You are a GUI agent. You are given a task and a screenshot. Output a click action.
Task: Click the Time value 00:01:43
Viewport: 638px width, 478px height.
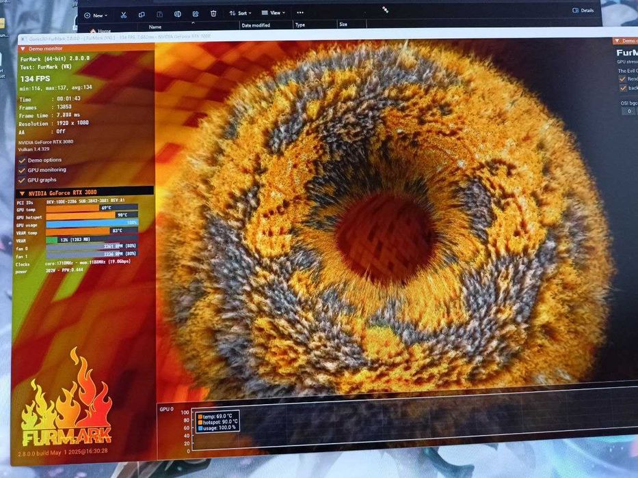click(68, 98)
